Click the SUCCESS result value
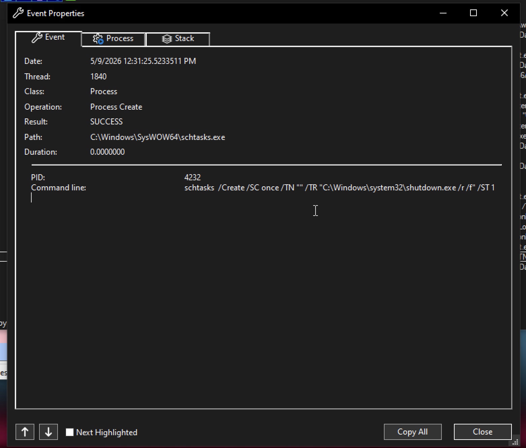This screenshot has height=448, width=526. tap(106, 122)
